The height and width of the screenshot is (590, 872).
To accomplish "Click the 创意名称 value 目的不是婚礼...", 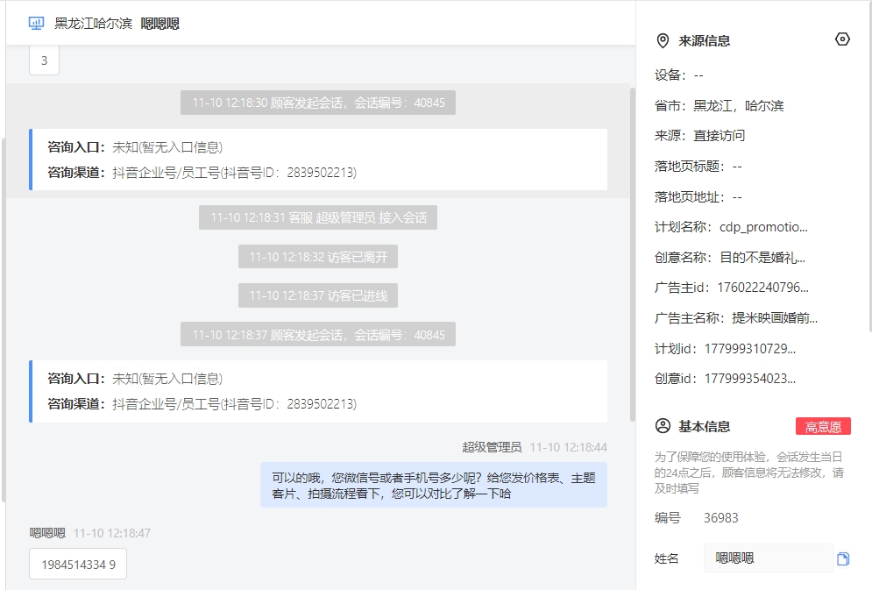I will pyautogui.click(x=762, y=258).
